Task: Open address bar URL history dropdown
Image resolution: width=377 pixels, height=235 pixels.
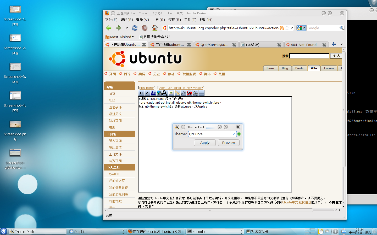Action: 292,28
